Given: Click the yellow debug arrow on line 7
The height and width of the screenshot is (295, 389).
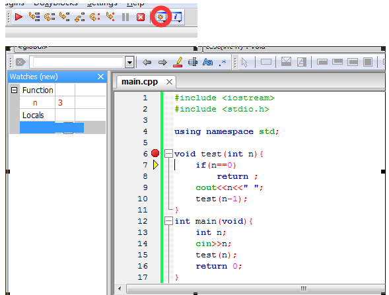Looking at the screenshot, I should (x=156, y=165).
